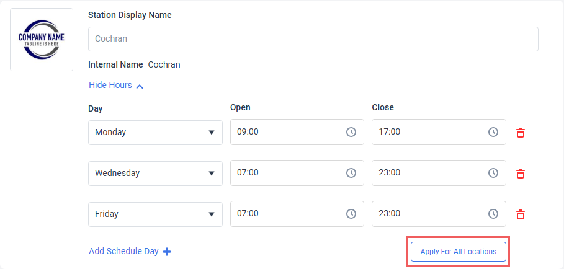Open clock picker for Monday close time
This screenshot has height=269, width=564.
[x=493, y=132]
